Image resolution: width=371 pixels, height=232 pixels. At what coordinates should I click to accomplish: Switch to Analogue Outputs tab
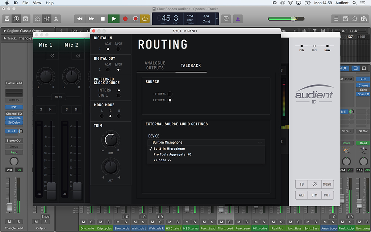(155, 66)
